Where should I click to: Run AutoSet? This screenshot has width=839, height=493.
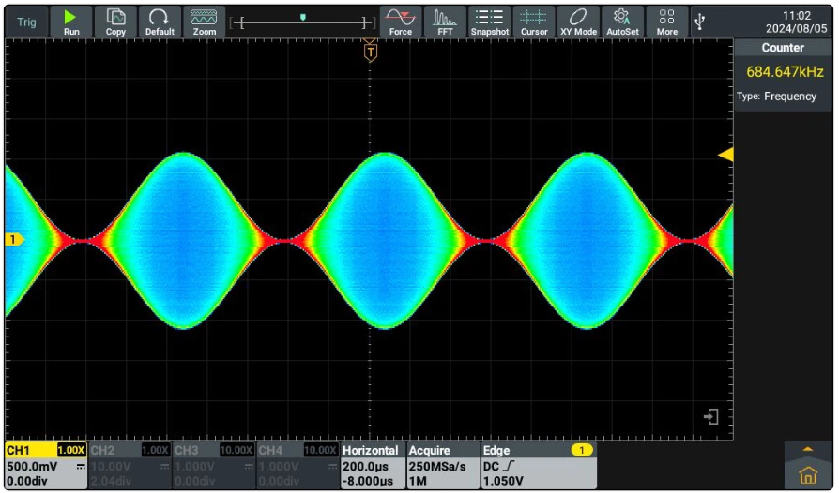622,22
